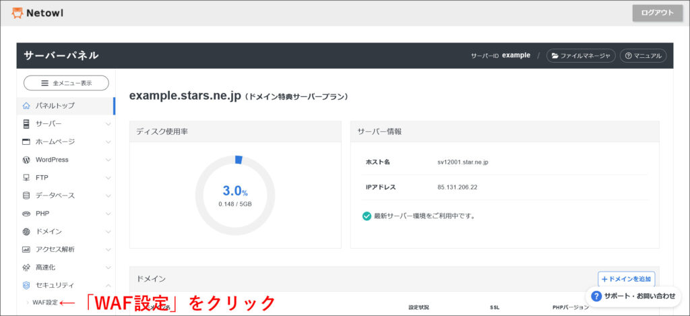The width and height of the screenshot is (690, 316).
Task: Select パネルトップ in the sidebar
Action: click(x=66, y=106)
